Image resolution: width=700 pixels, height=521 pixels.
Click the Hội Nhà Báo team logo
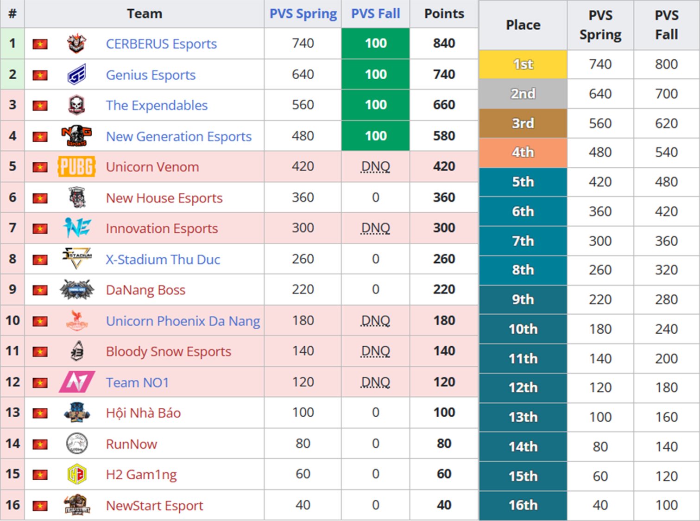76,413
